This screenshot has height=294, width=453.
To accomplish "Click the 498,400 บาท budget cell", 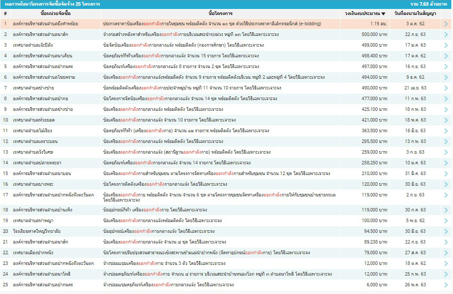I will (371, 56).
